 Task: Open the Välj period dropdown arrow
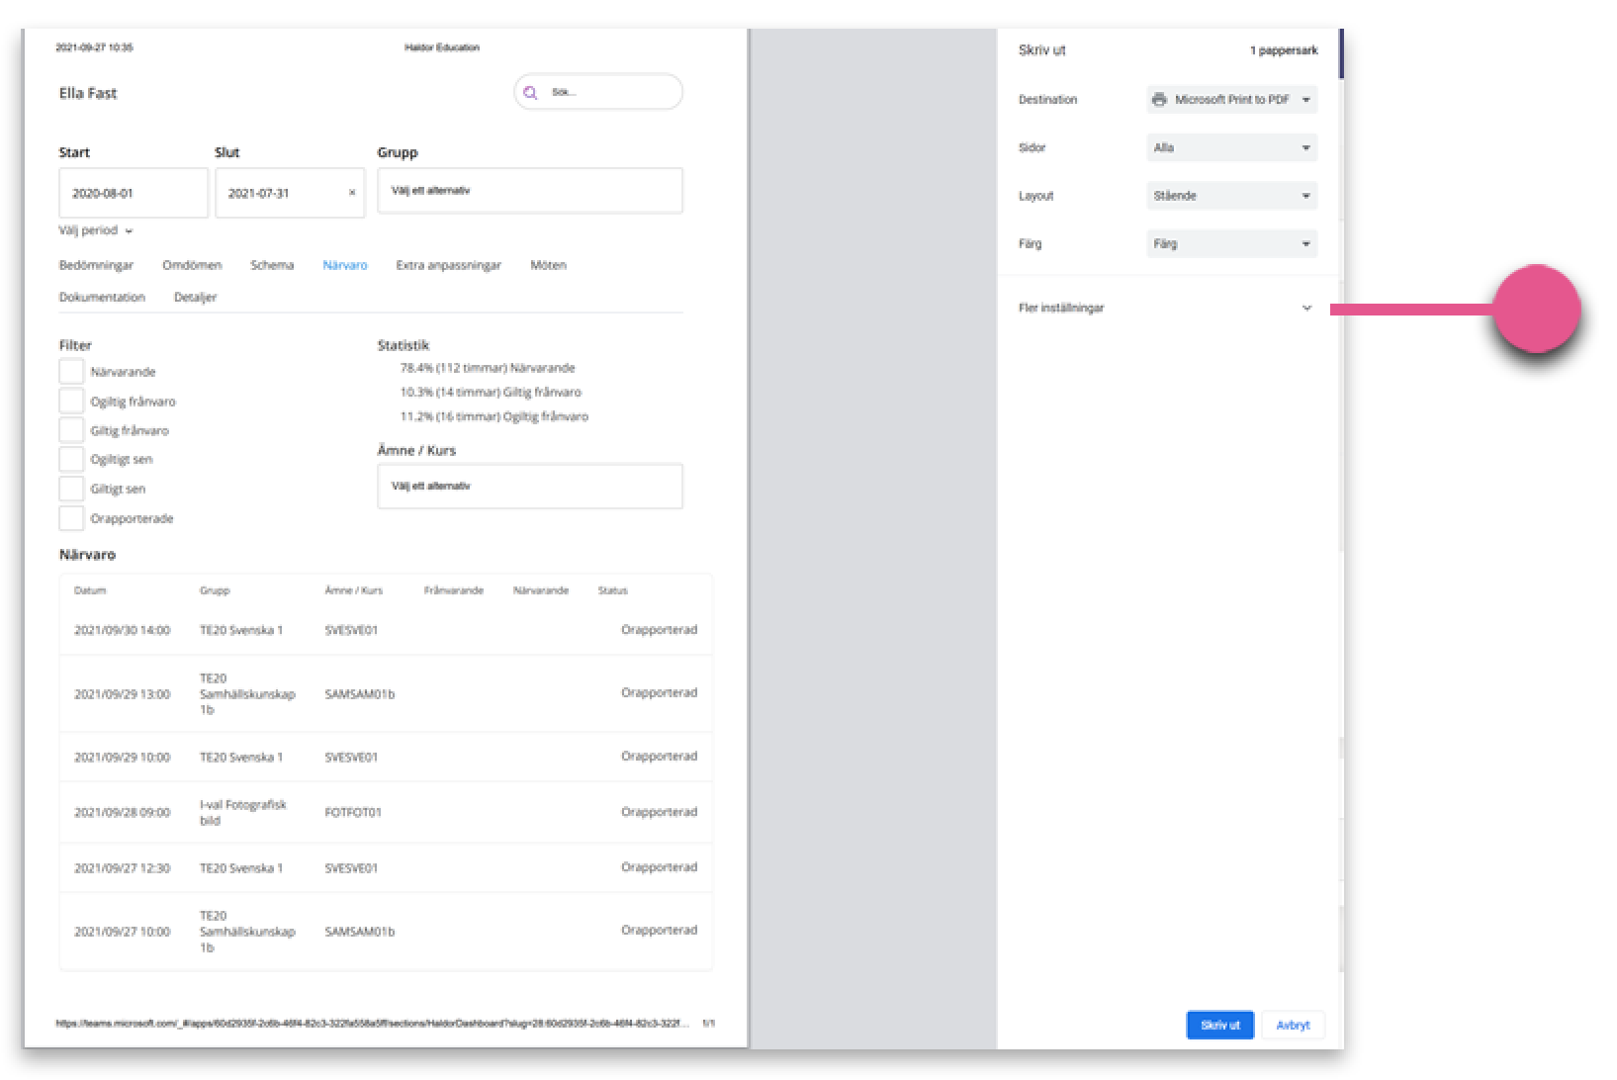[x=130, y=230]
